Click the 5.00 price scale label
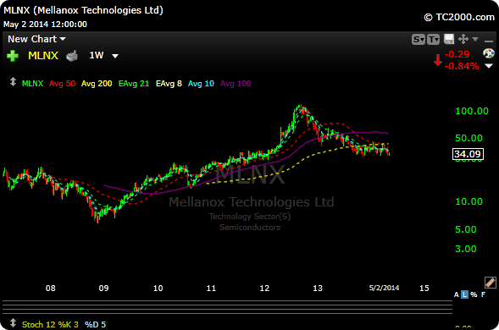The width and height of the screenshot is (499, 330). point(466,229)
